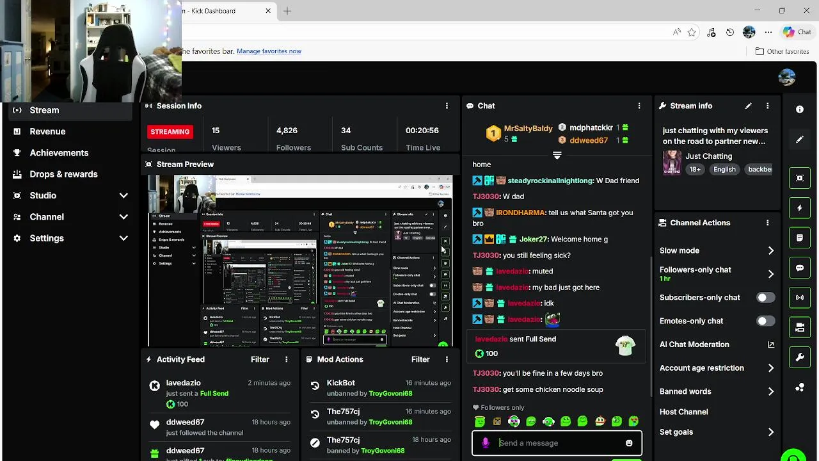
Task: Click the purple microphone icon in chat box
Action: [x=486, y=443]
